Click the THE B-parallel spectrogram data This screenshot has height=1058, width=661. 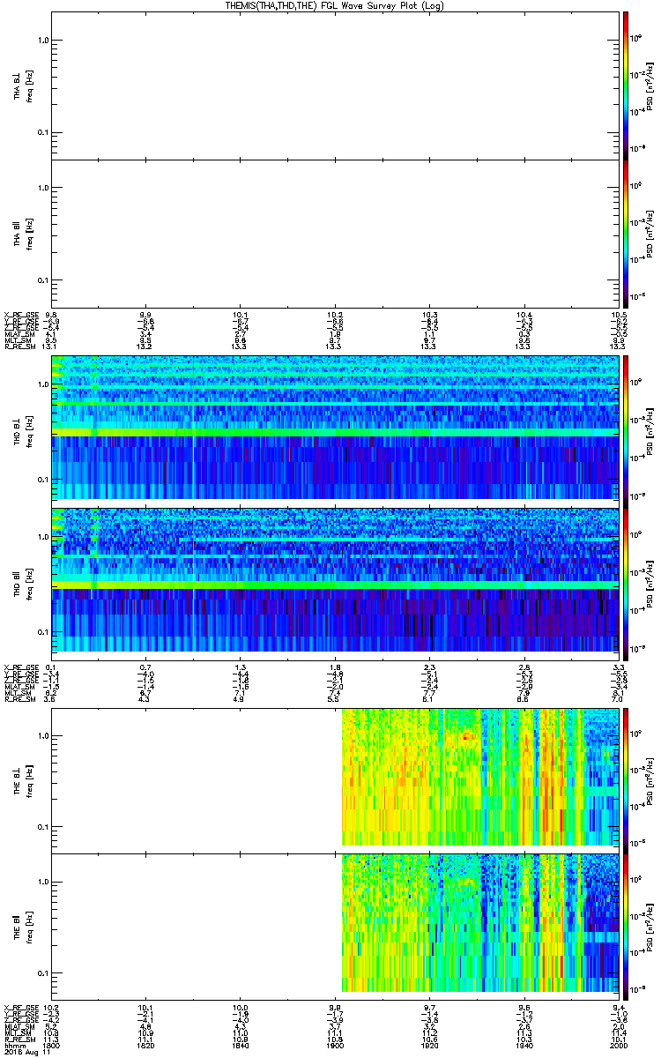[x=480, y=923]
